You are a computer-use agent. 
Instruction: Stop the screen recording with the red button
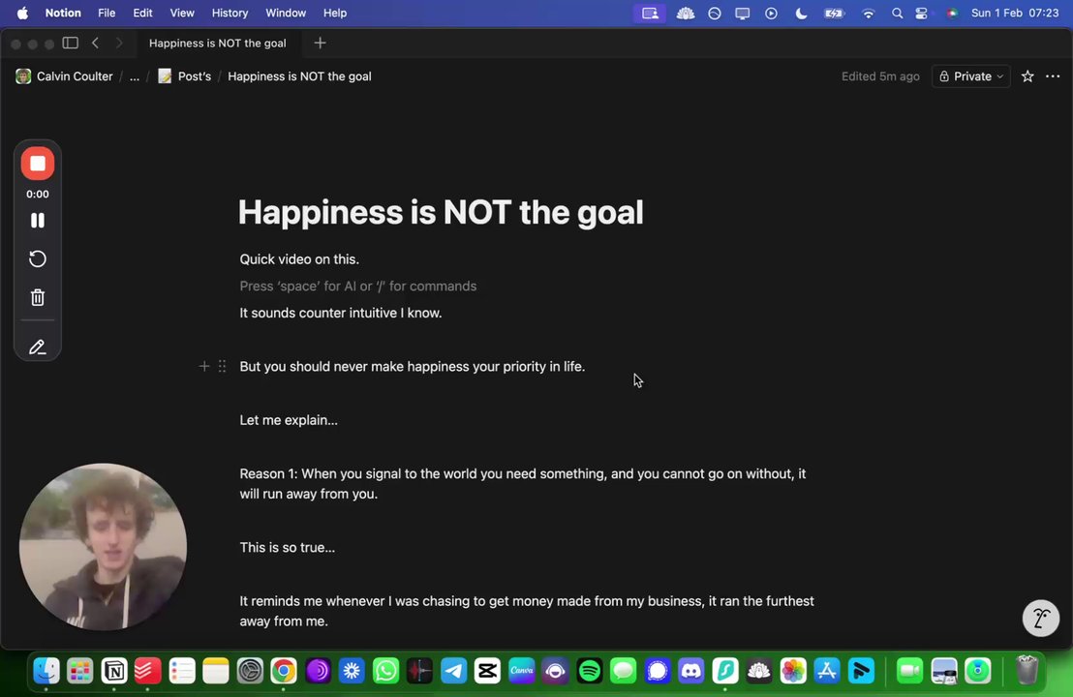pos(38,164)
